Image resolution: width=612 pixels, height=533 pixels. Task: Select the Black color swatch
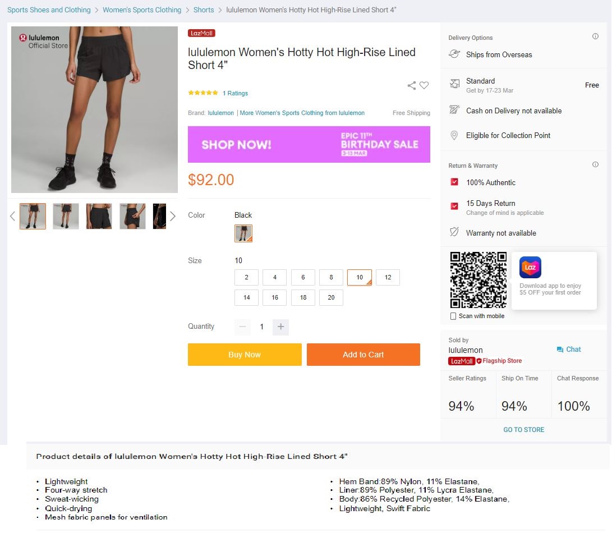[243, 233]
